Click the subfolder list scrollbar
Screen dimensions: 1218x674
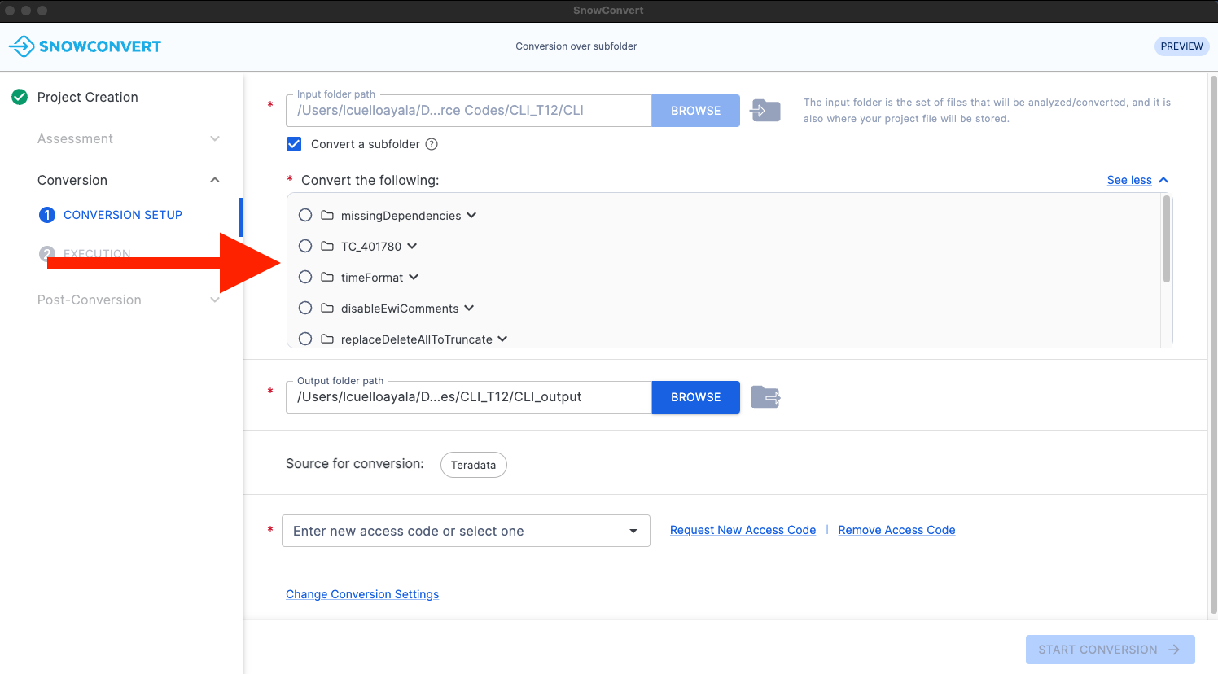click(1167, 240)
